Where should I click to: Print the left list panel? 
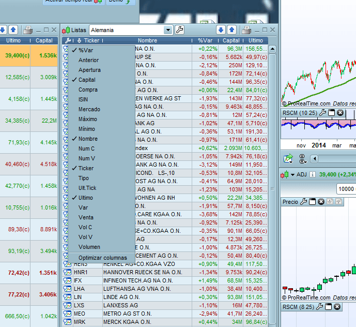[x=28, y=30]
